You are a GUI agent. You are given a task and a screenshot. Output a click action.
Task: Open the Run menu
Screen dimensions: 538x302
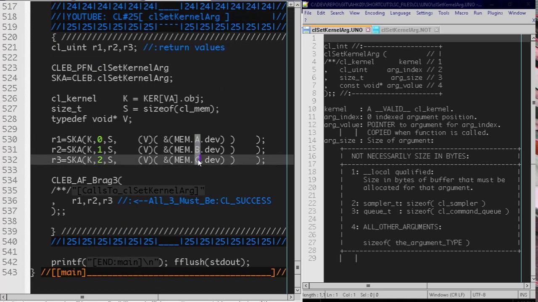click(477, 13)
